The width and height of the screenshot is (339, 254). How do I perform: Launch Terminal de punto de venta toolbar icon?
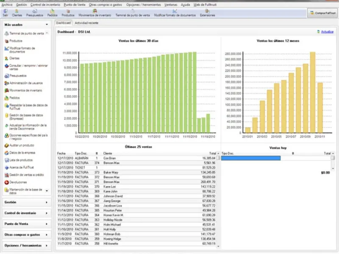tap(133, 13)
